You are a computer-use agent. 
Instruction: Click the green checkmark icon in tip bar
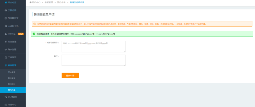click(x=34, y=34)
